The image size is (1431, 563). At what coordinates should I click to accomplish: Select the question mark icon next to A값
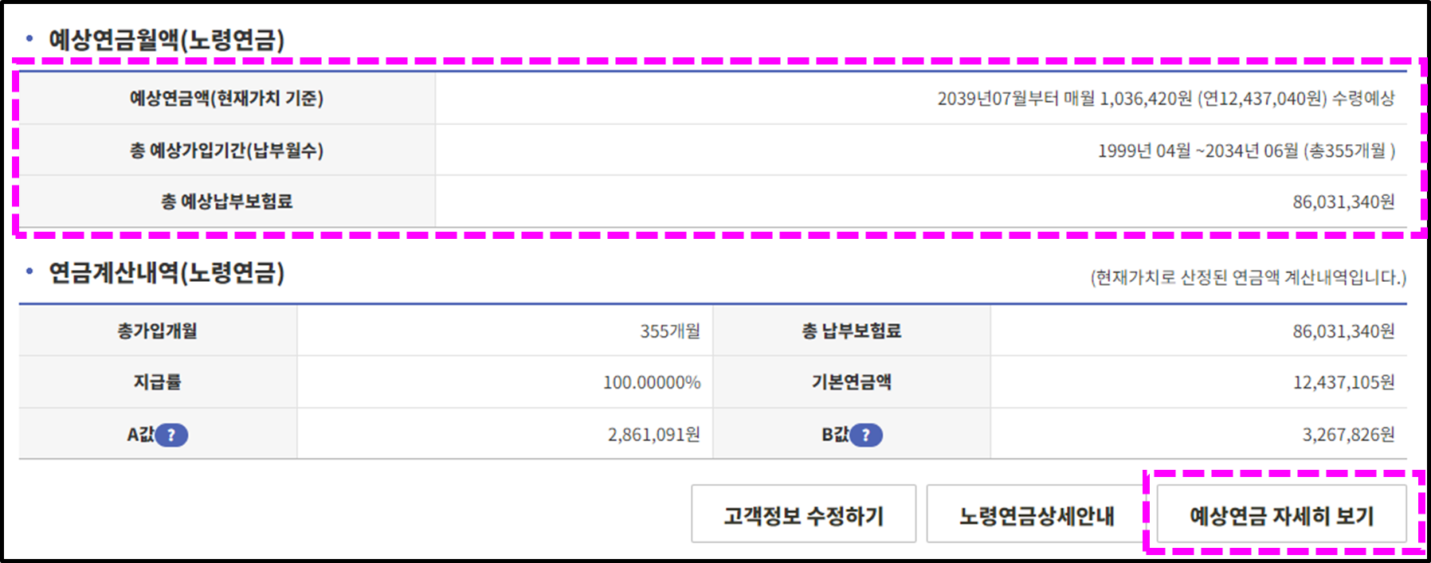pyautogui.click(x=170, y=435)
